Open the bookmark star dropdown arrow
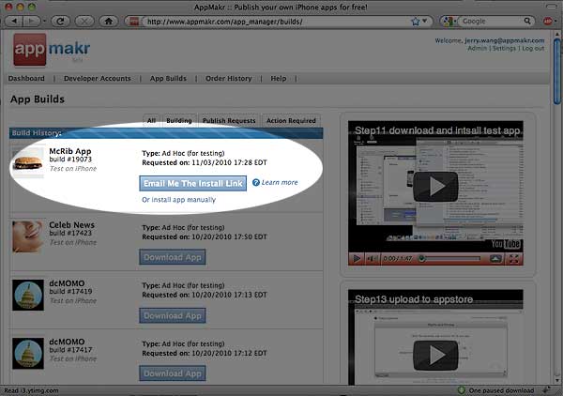This screenshot has height=396, width=563. coord(424,22)
